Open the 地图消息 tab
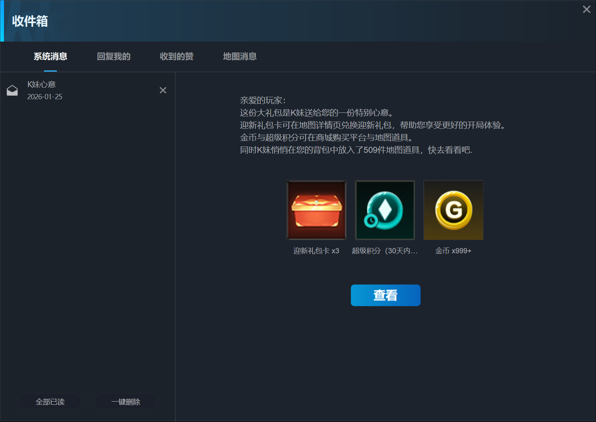 [239, 56]
